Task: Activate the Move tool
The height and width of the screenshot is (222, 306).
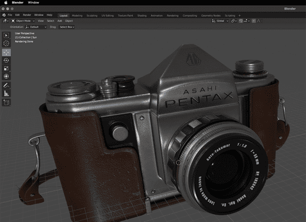Action: coord(6,53)
